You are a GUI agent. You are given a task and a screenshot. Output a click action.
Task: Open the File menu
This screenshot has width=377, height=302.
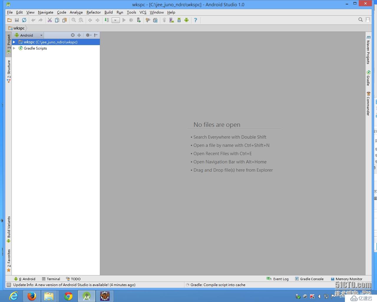[10, 12]
